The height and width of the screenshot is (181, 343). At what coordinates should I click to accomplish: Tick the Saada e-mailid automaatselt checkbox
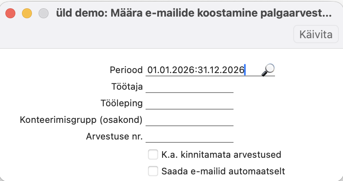pos(153,171)
